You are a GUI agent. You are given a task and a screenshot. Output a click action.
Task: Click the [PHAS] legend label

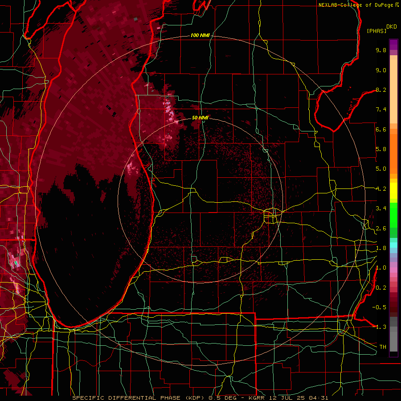(x=376, y=31)
